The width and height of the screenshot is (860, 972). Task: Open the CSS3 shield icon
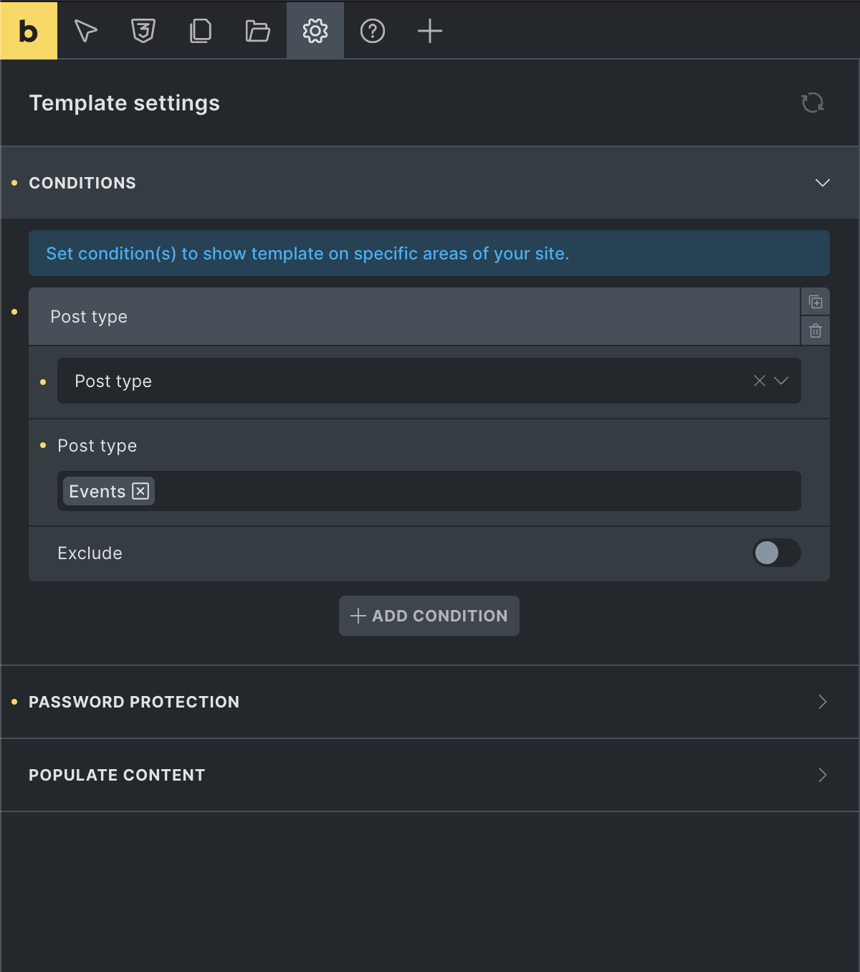[143, 31]
